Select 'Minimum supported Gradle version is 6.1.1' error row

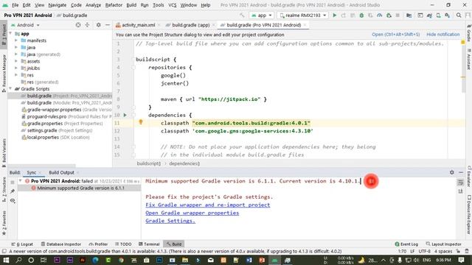tap(79, 188)
